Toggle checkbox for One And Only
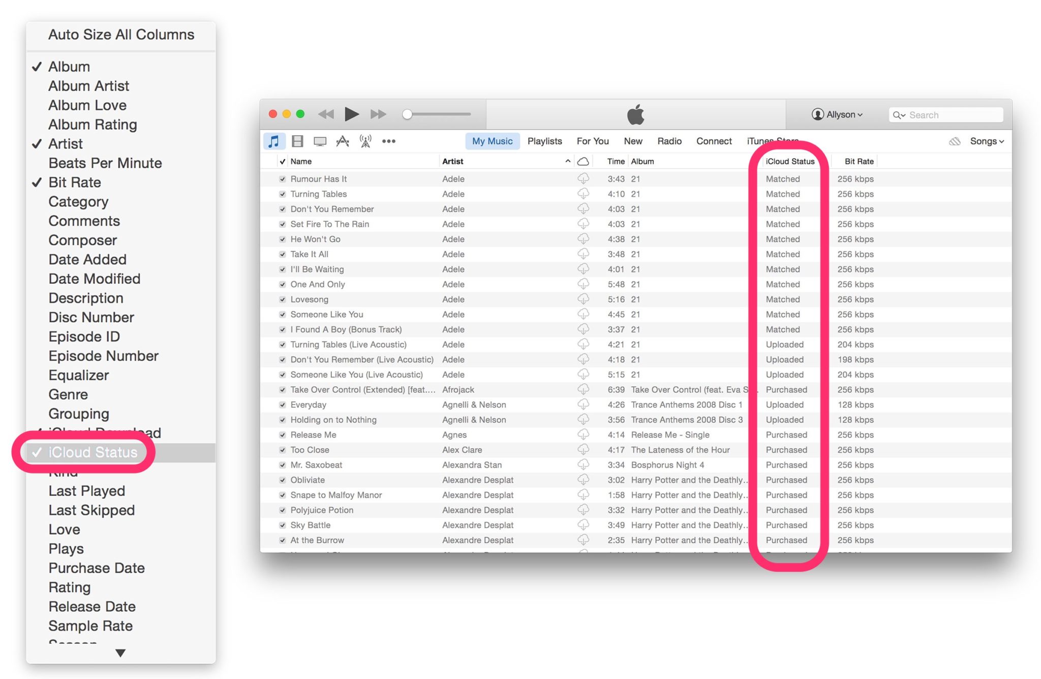Viewport: 1041px width, 679px height. point(282,284)
